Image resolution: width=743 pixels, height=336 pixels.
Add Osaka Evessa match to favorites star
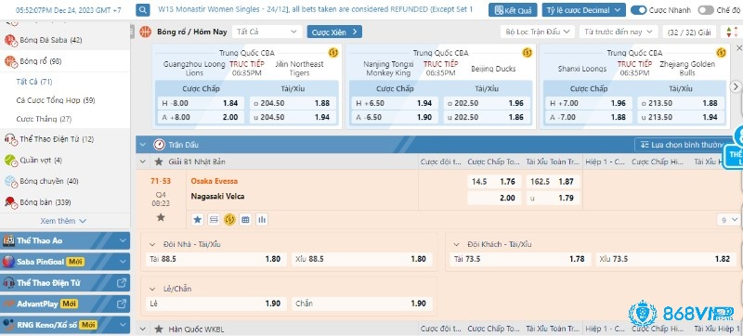pyautogui.click(x=161, y=217)
